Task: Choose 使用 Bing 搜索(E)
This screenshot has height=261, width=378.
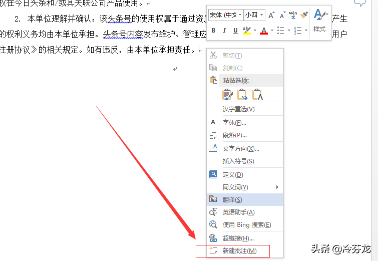Action: [245, 225]
